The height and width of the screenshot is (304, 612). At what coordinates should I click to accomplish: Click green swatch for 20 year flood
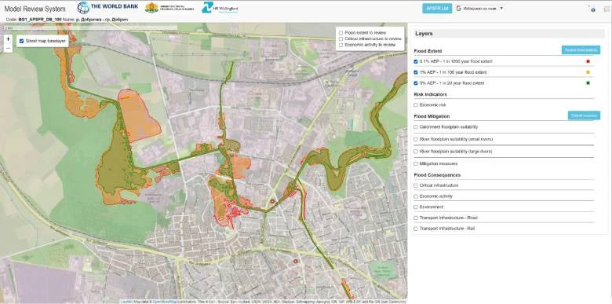(x=588, y=82)
